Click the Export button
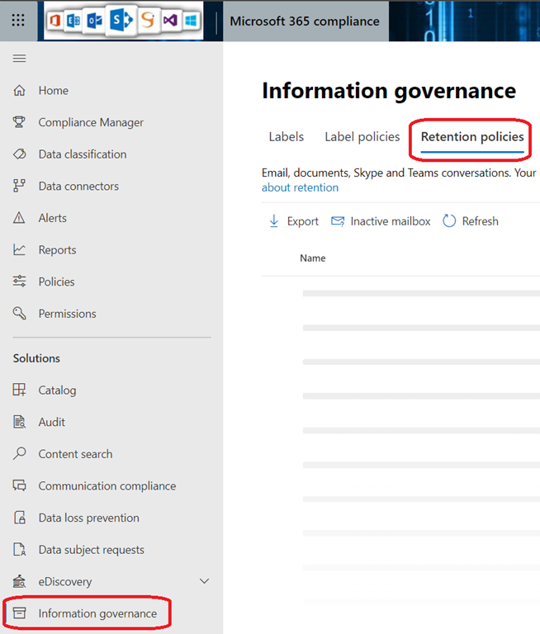Viewport: 540px width, 634px height. click(294, 221)
